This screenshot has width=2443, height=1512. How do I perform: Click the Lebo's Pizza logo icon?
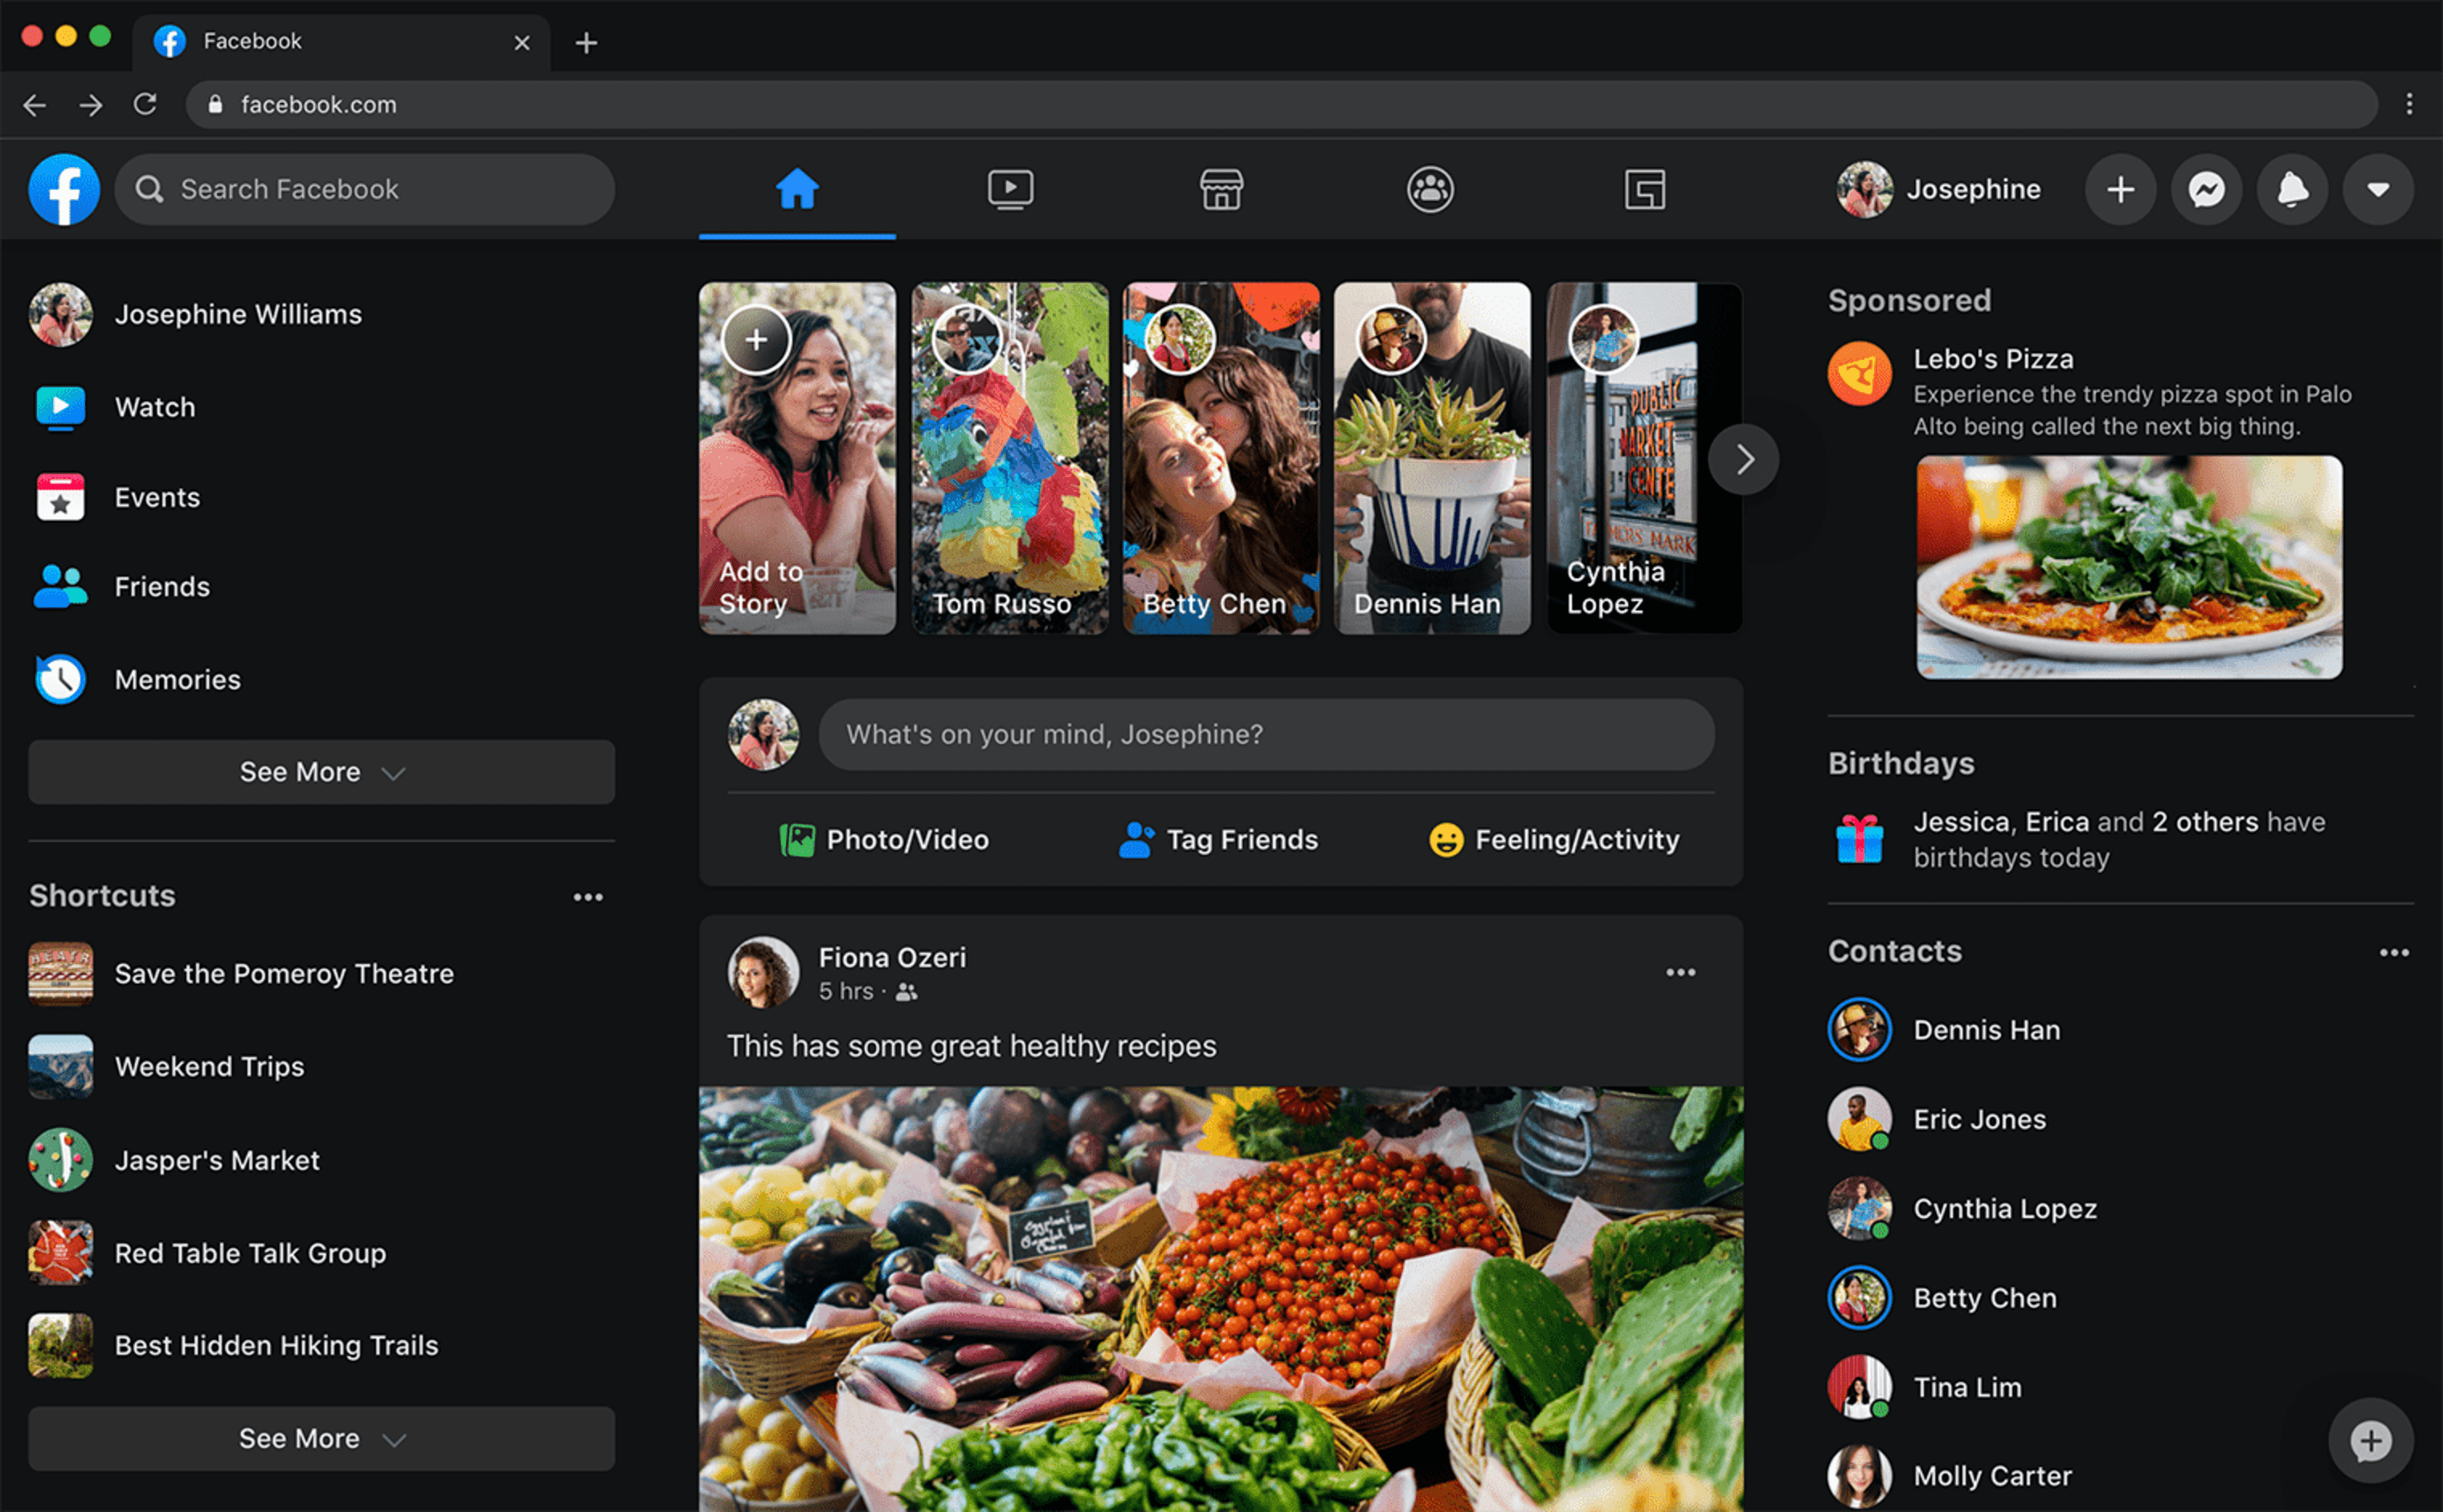1859,373
